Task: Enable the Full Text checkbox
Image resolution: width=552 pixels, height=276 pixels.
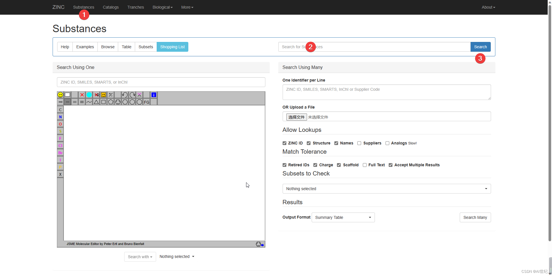Action: tap(365, 165)
